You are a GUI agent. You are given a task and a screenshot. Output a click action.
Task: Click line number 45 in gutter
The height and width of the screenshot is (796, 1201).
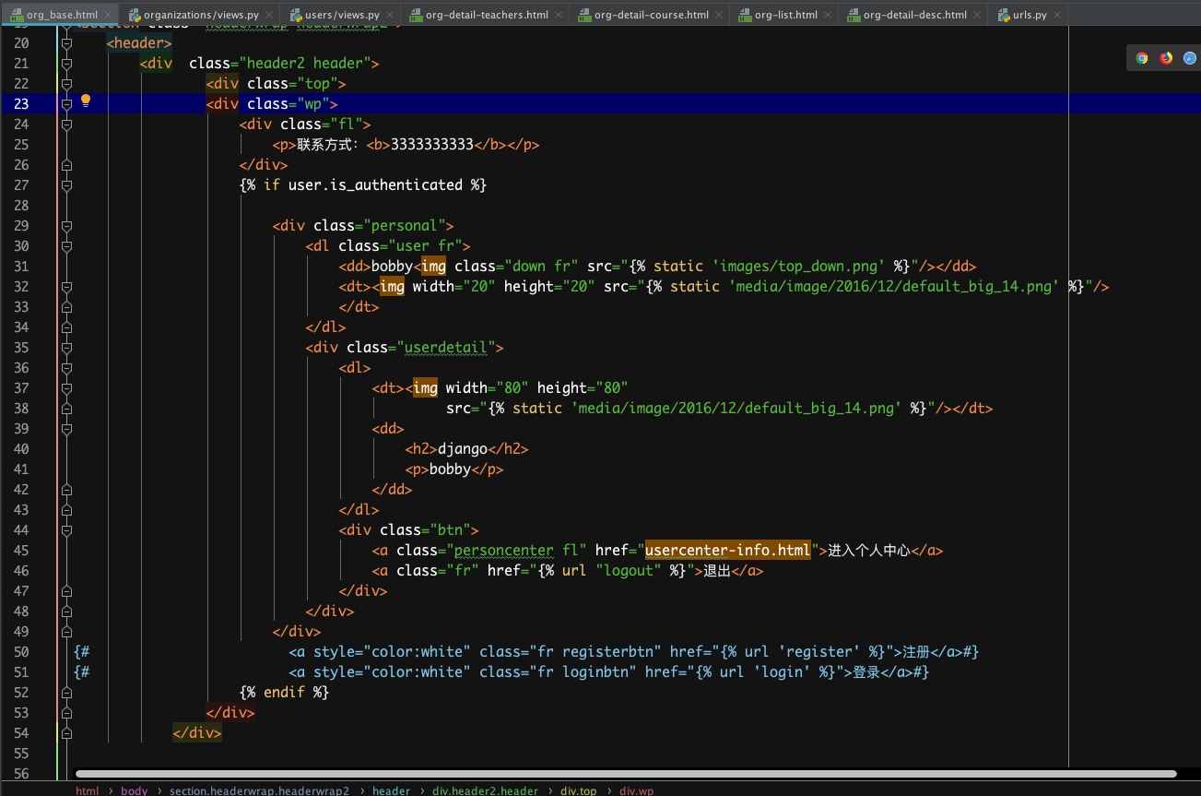click(x=22, y=551)
